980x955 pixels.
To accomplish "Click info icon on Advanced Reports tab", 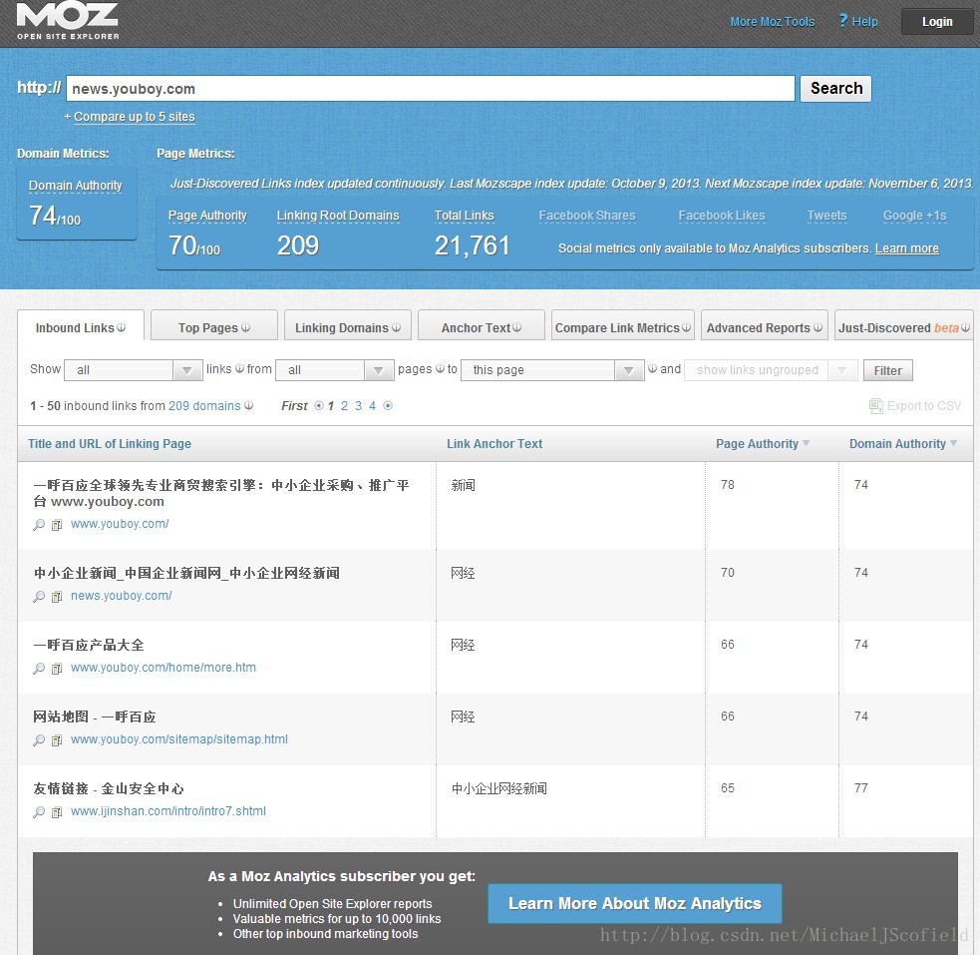I will 817,327.
